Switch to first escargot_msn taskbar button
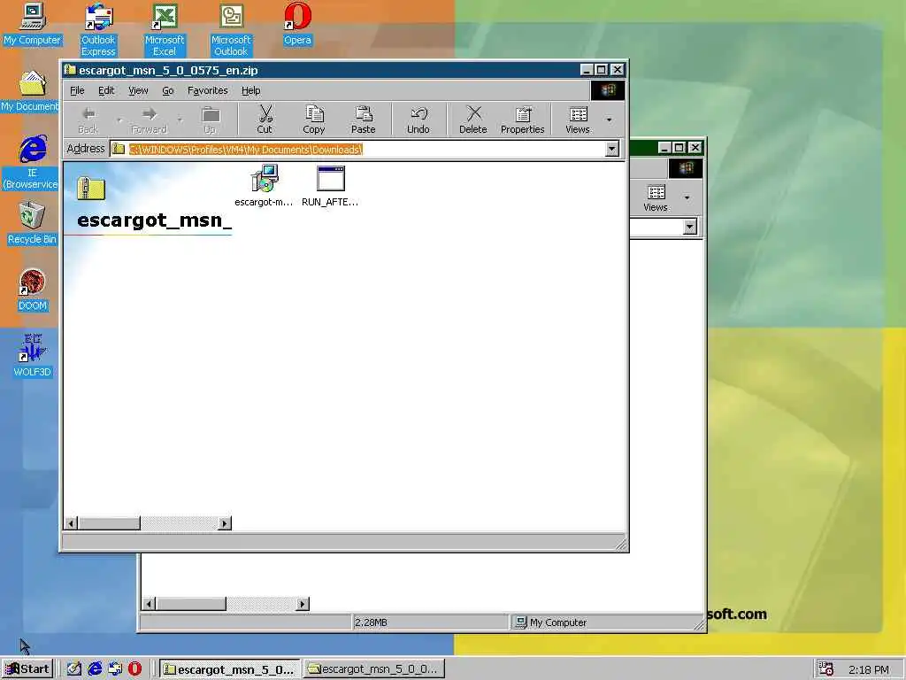The image size is (906, 680). [229, 669]
